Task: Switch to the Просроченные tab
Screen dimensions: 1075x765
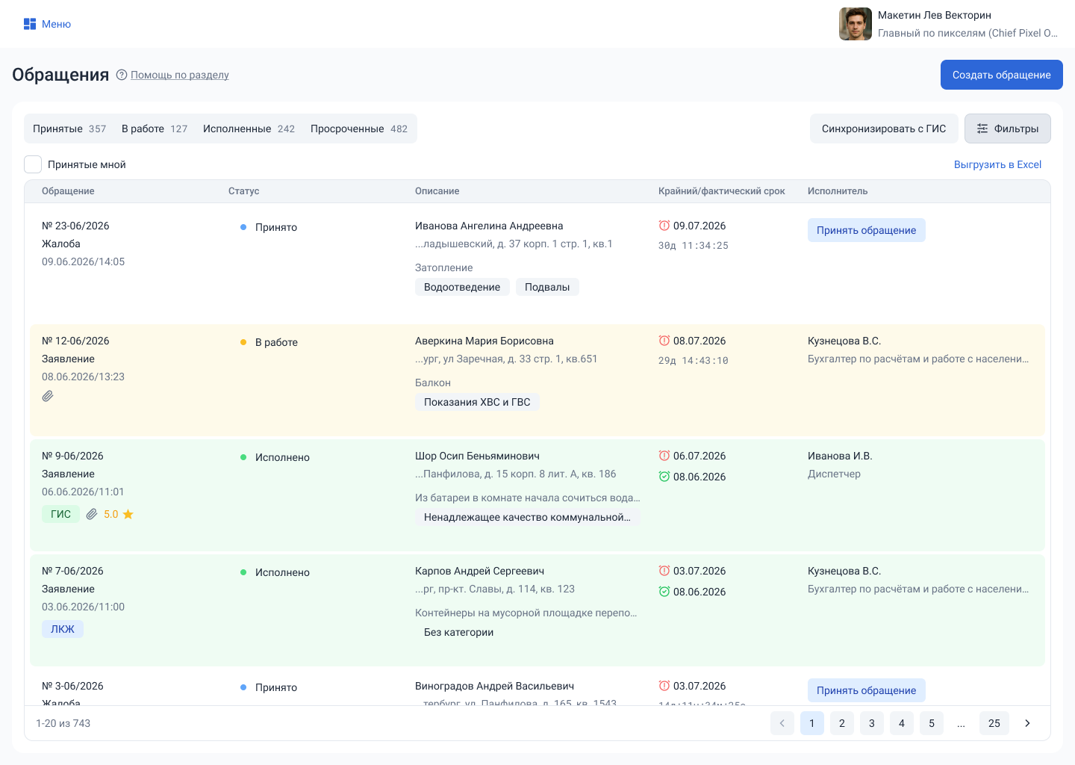Action: (x=359, y=128)
